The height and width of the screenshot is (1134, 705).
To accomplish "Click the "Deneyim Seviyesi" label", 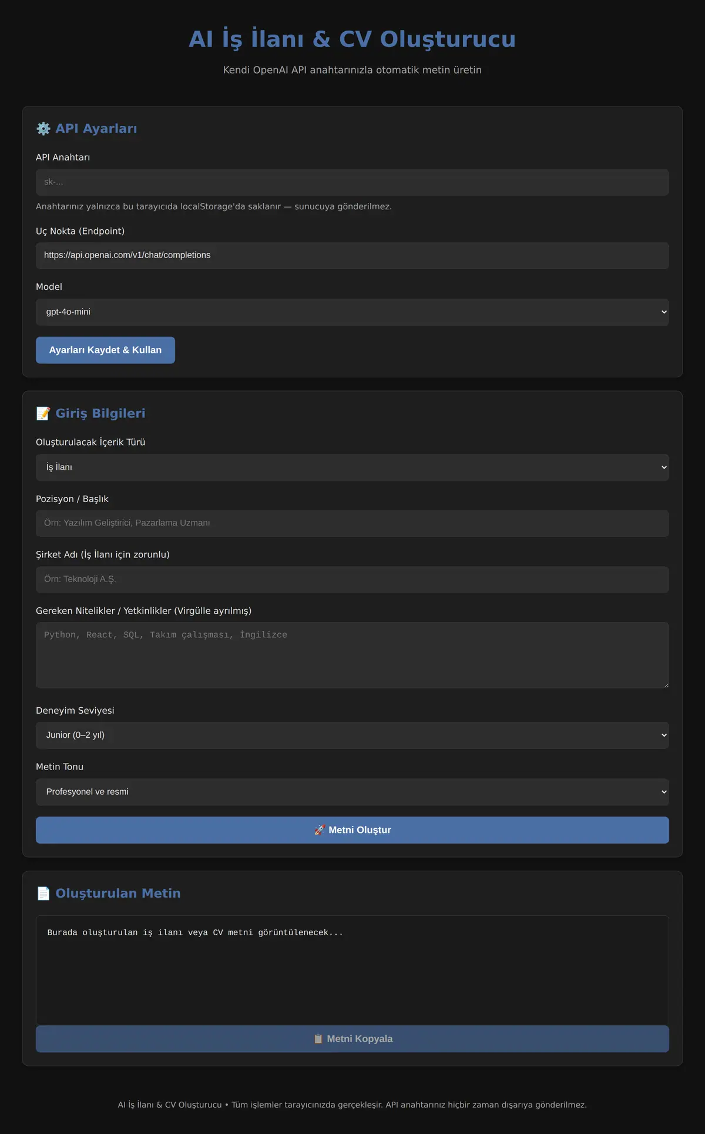I will pyautogui.click(x=75, y=711).
